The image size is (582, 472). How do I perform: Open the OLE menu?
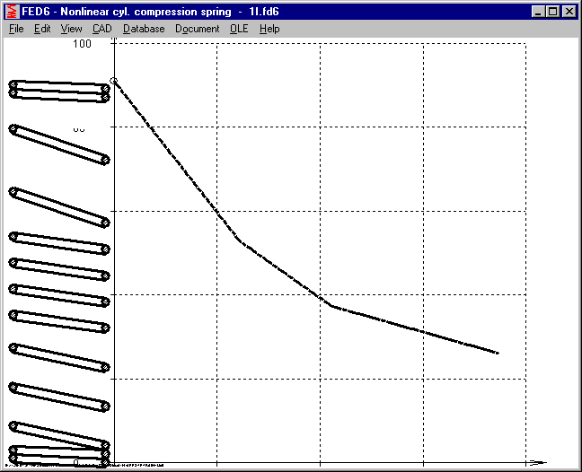[239, 29]
